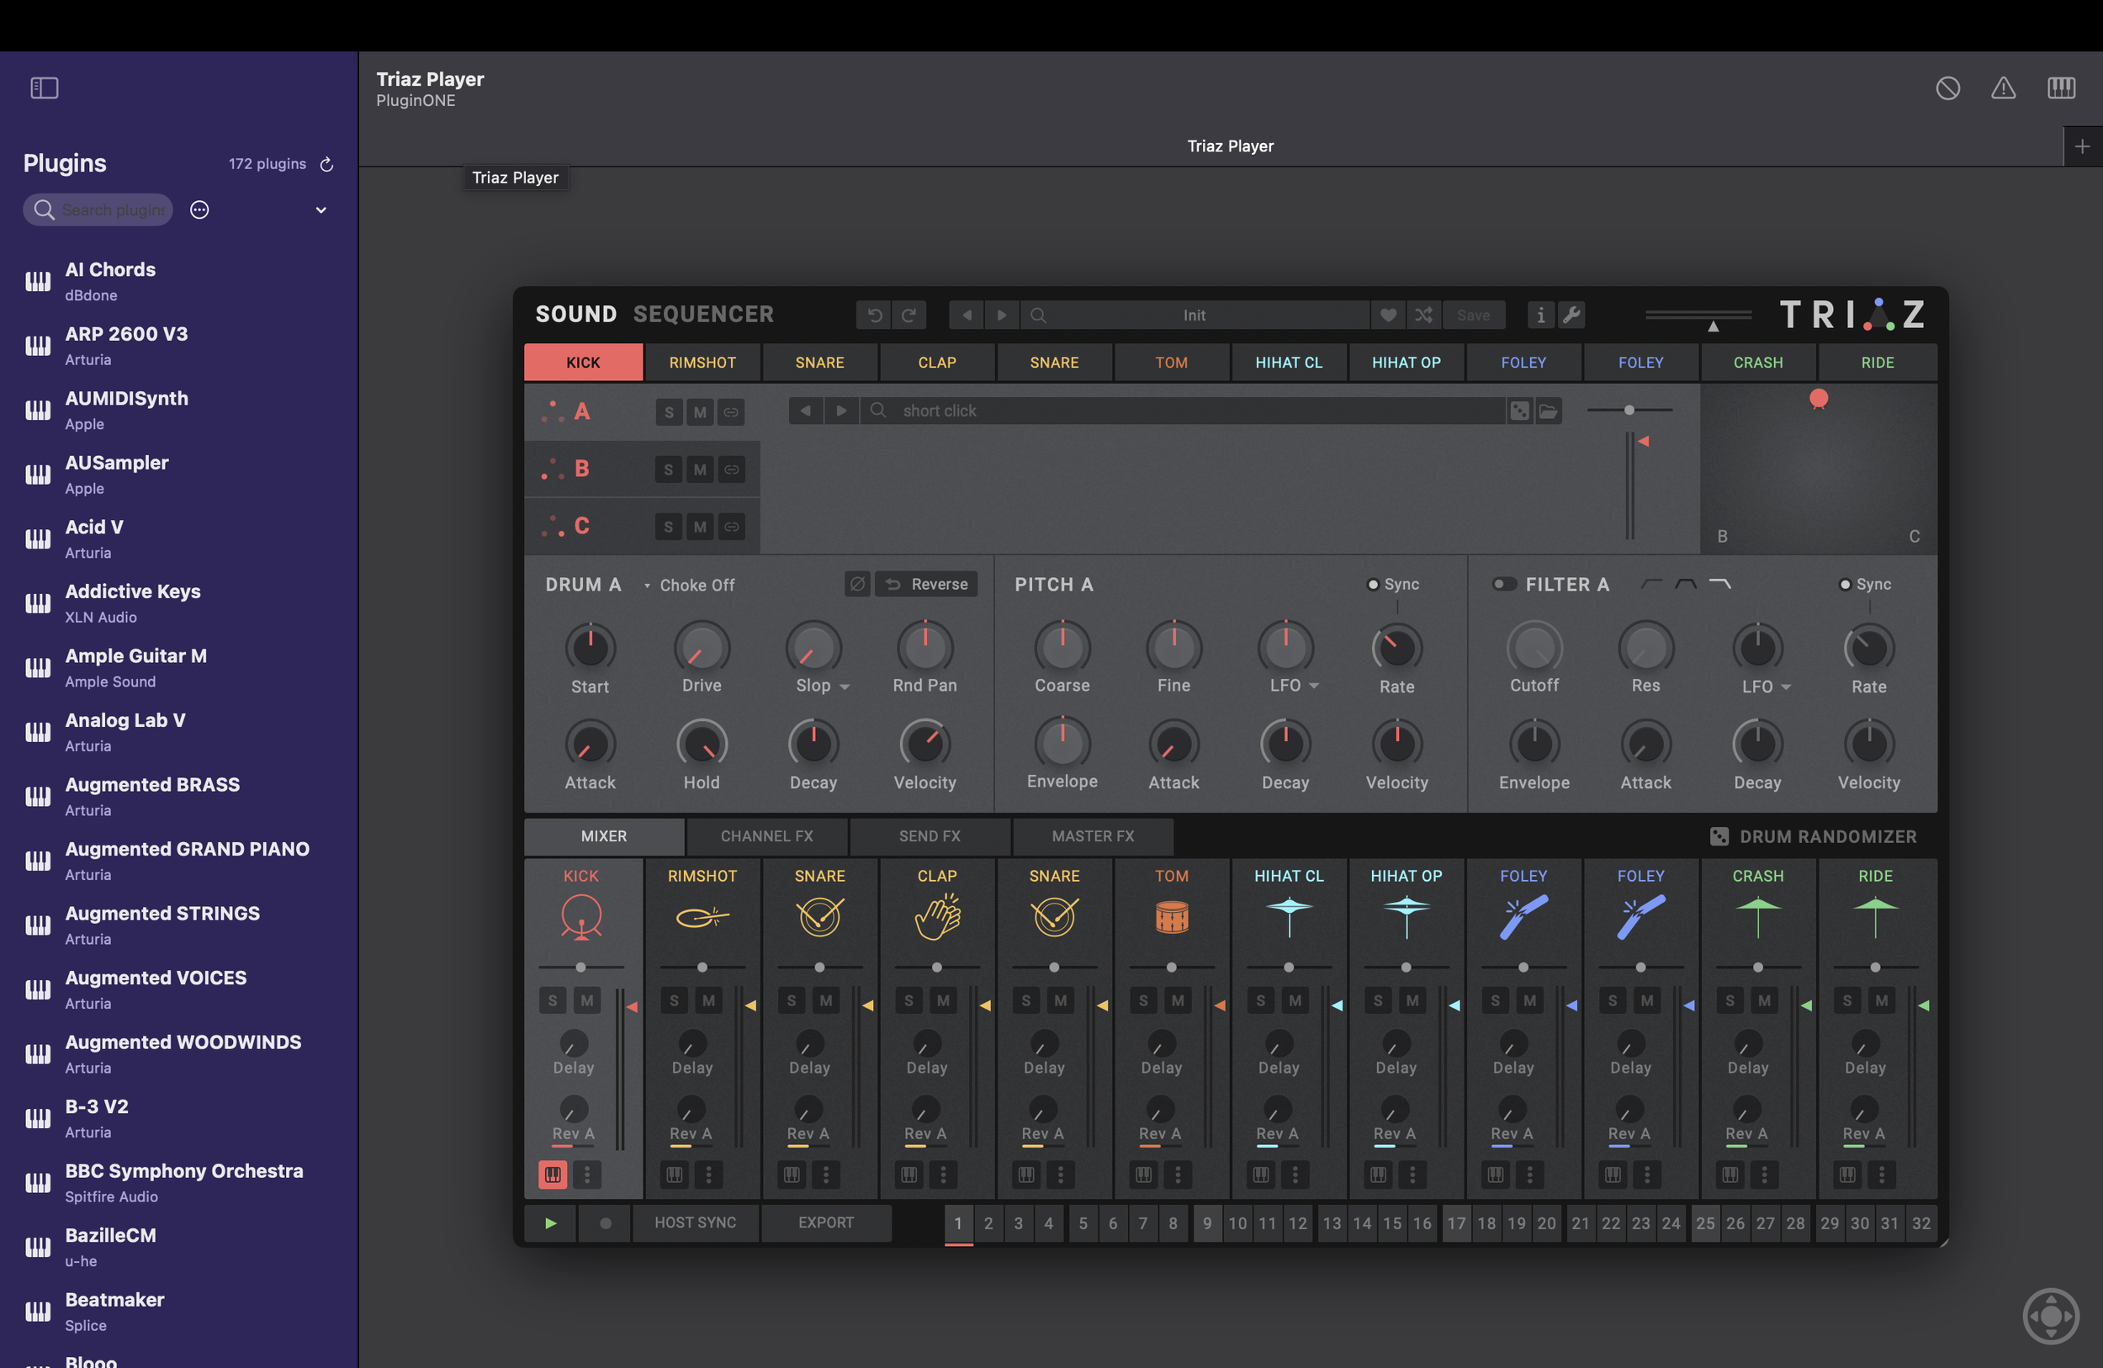Click the bypass circle-slash icon in top right
The image size is (2103, 1368).
(x=1947, y=87)
